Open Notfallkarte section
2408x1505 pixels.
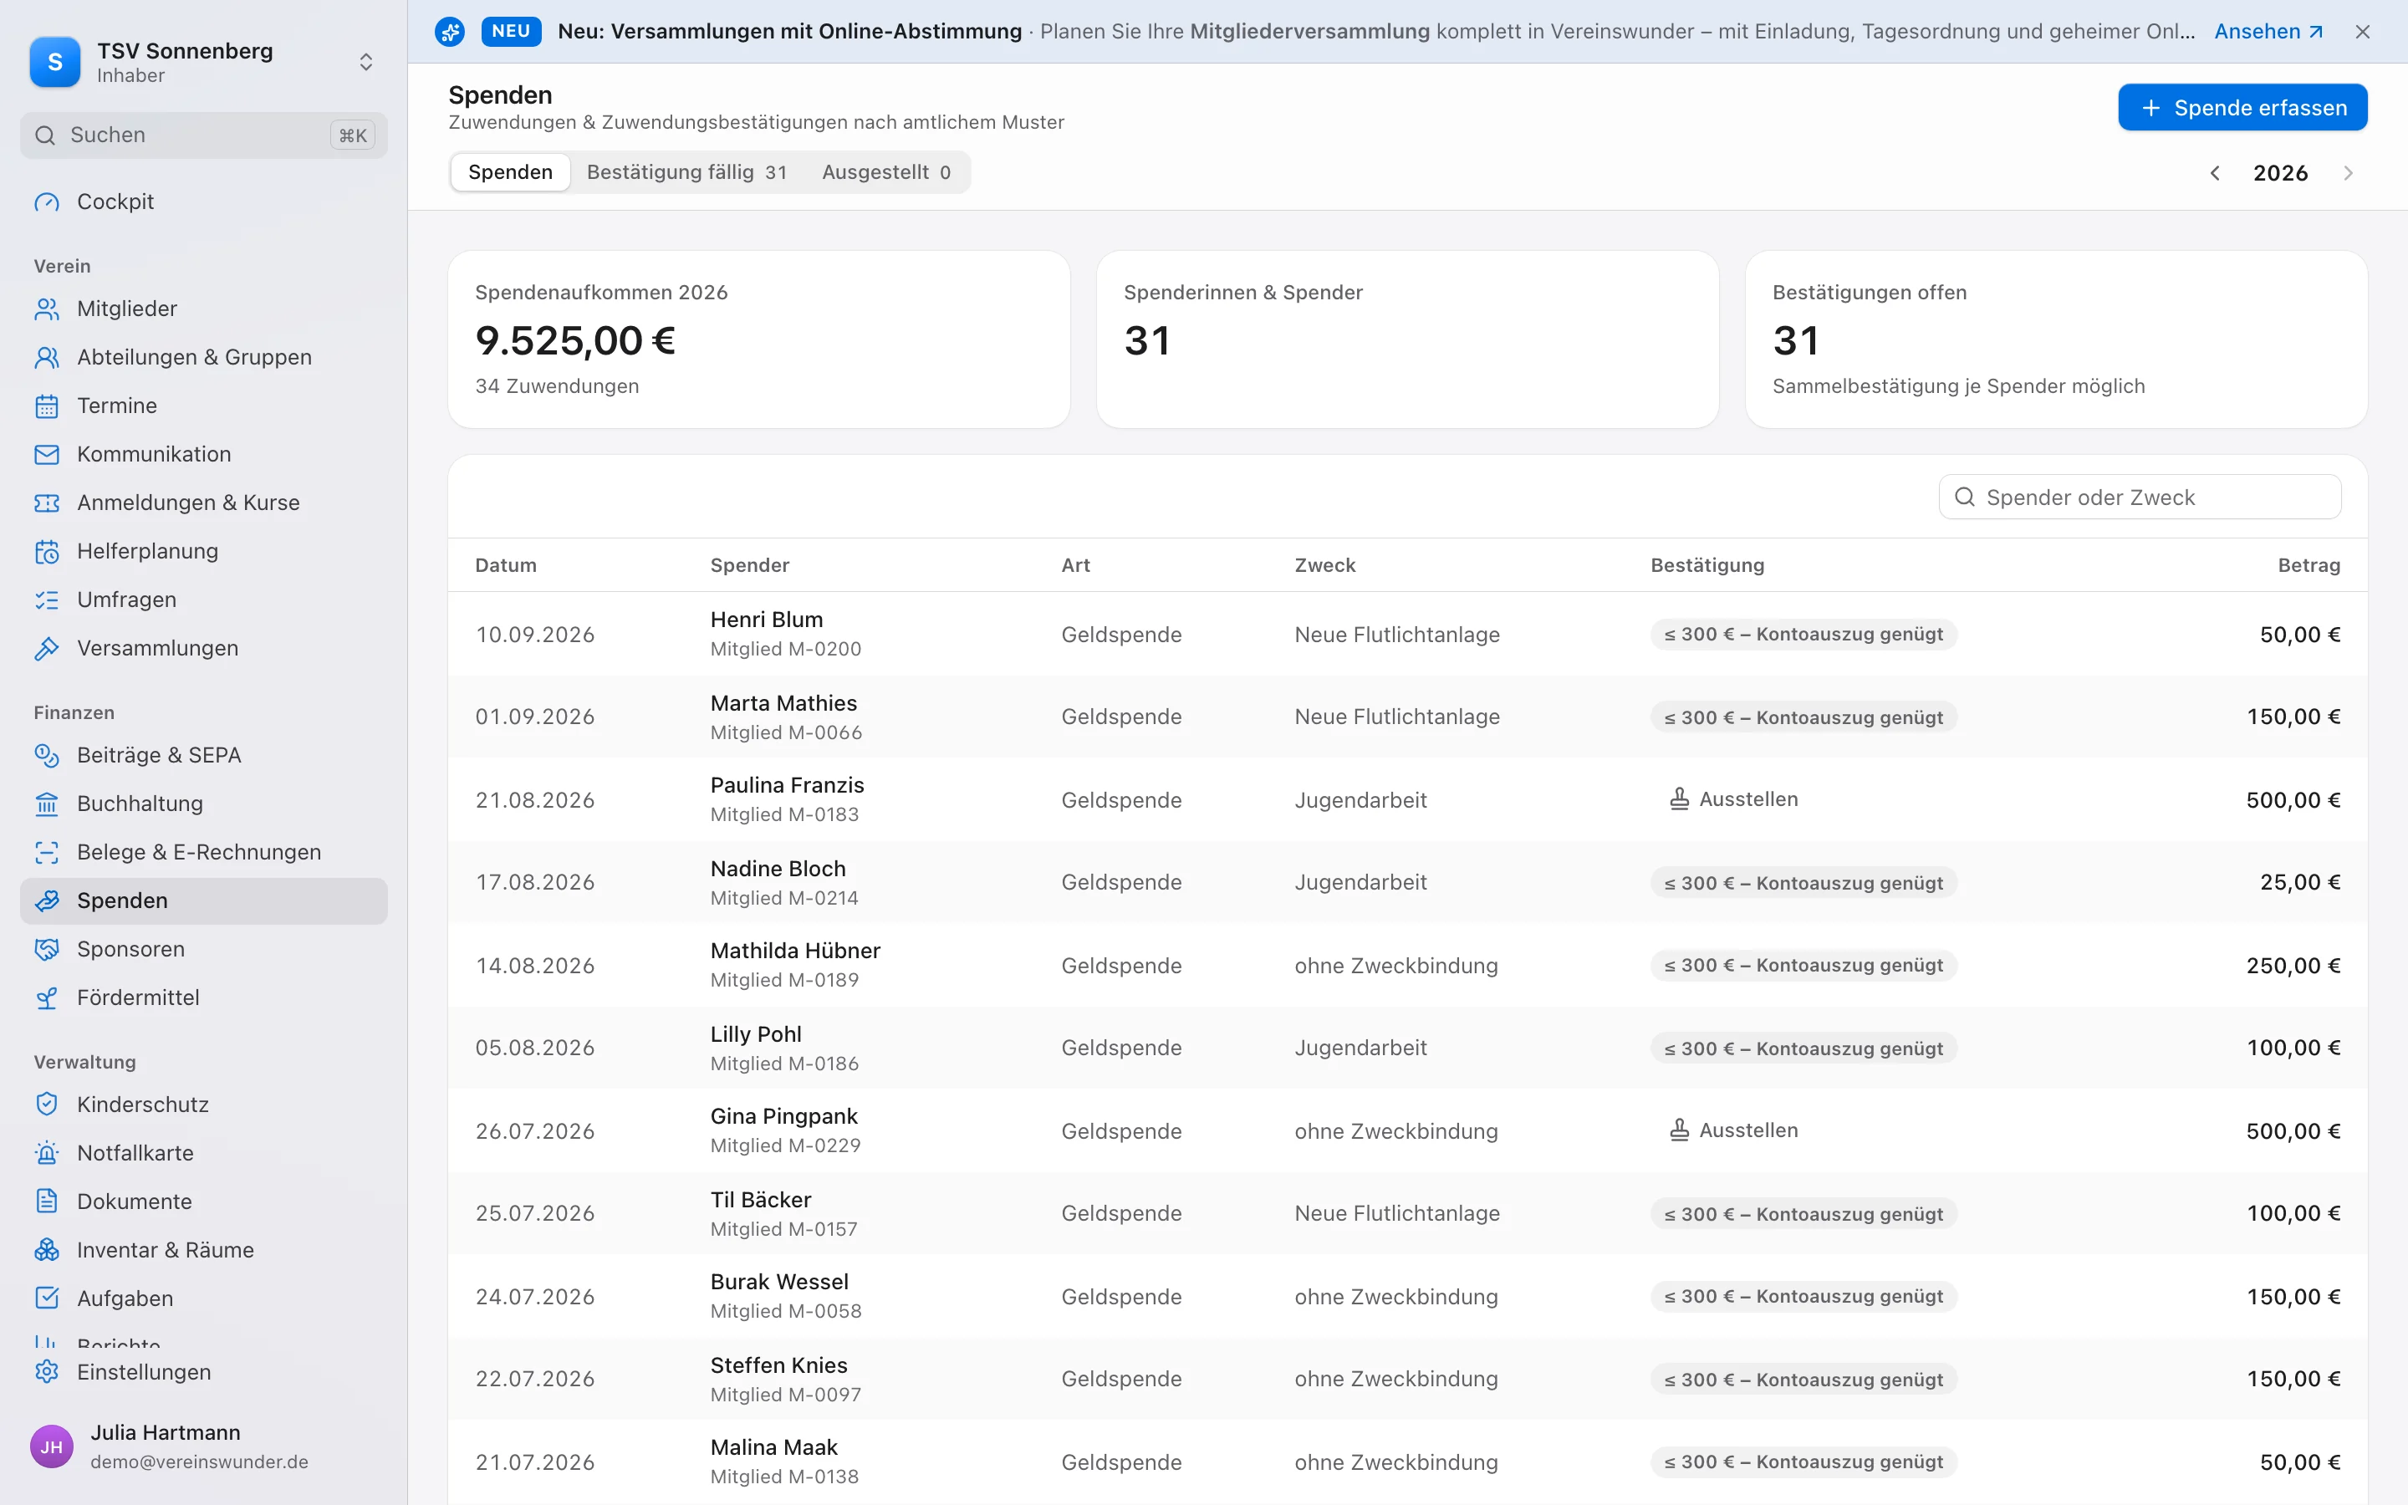pyautogui.click(x=203, y=1153)
